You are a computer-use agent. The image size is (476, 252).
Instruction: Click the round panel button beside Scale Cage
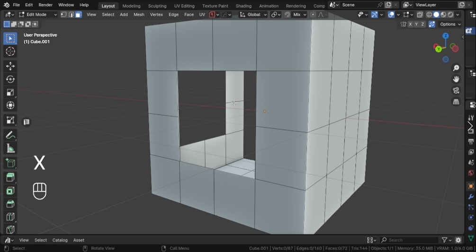[27, 122]
